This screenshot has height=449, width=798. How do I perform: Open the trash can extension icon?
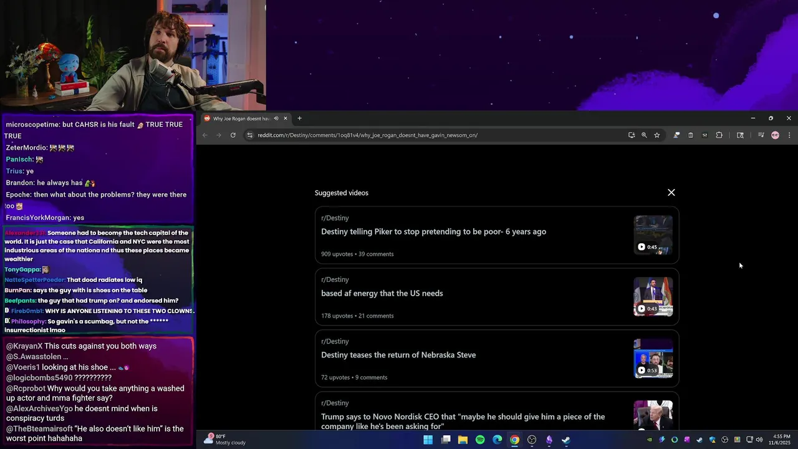coord(691,135)
